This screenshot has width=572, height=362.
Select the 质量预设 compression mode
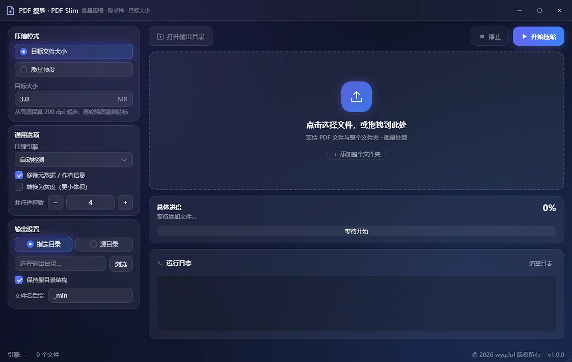point(74,70)
